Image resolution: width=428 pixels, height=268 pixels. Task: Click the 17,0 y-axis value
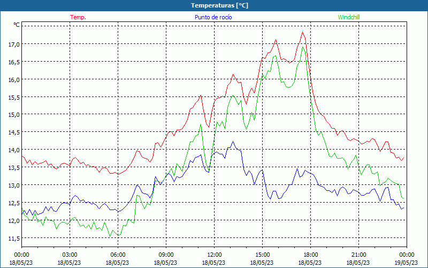point(14,44)
